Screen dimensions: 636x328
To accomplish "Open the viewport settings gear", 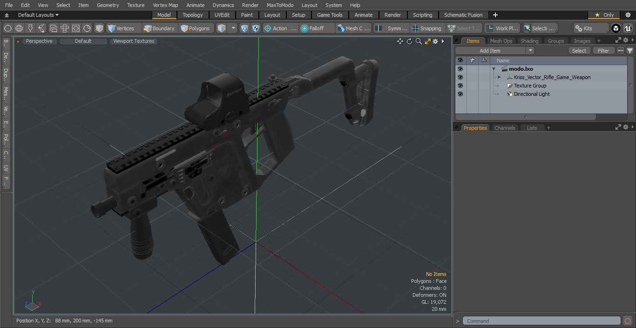I will (435, 41).
